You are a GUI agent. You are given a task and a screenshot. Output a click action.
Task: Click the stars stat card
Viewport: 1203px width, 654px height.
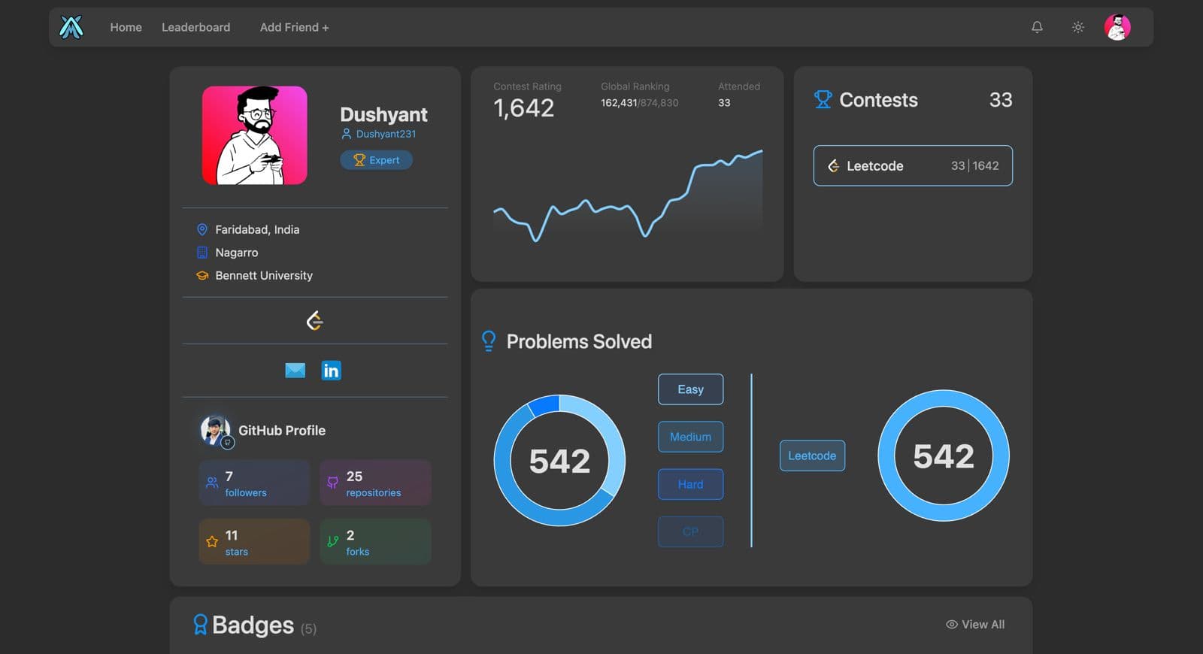254,541
